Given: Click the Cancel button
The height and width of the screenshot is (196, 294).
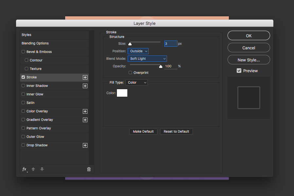Looking at the screenshot, I should [x=249, y=48].
